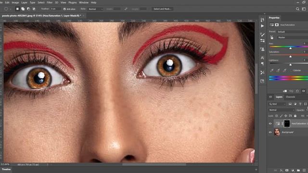Toggle adjustment layer visibility in Properties footer
This screenshot has height=173, width=308.
click(304, 91)
